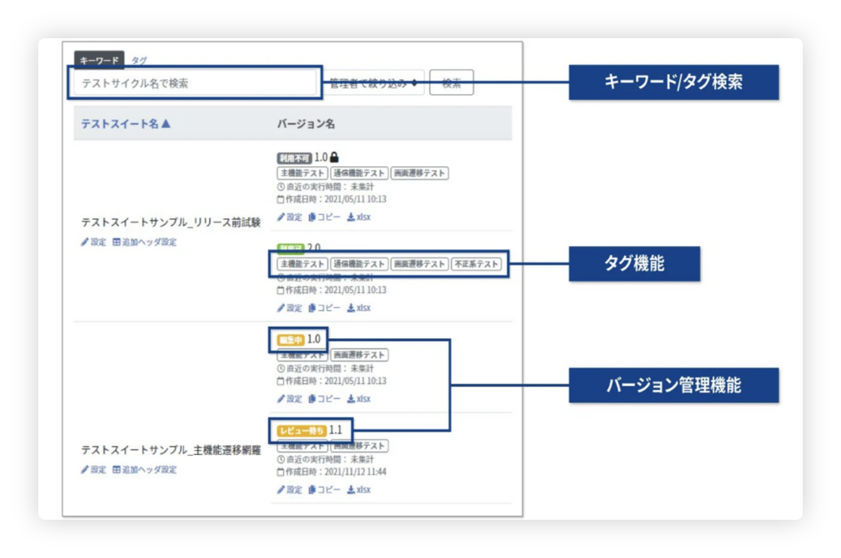The image size is (841, 558).
Task: Sort by テストスイート名 column header
Action: pyautogui.click(x=126, y=124)
